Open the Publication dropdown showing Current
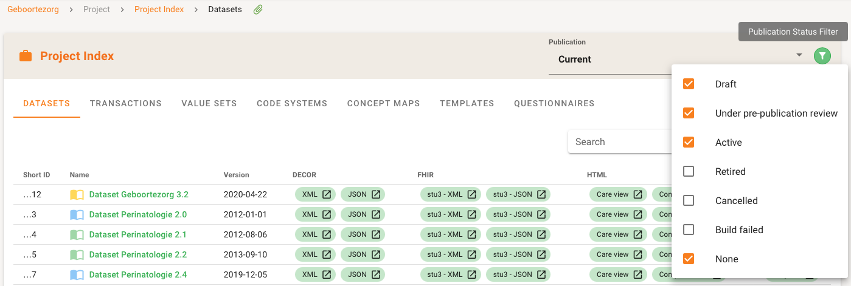The image size is (851, 286). pyautogui.click(x=675, y=59)
